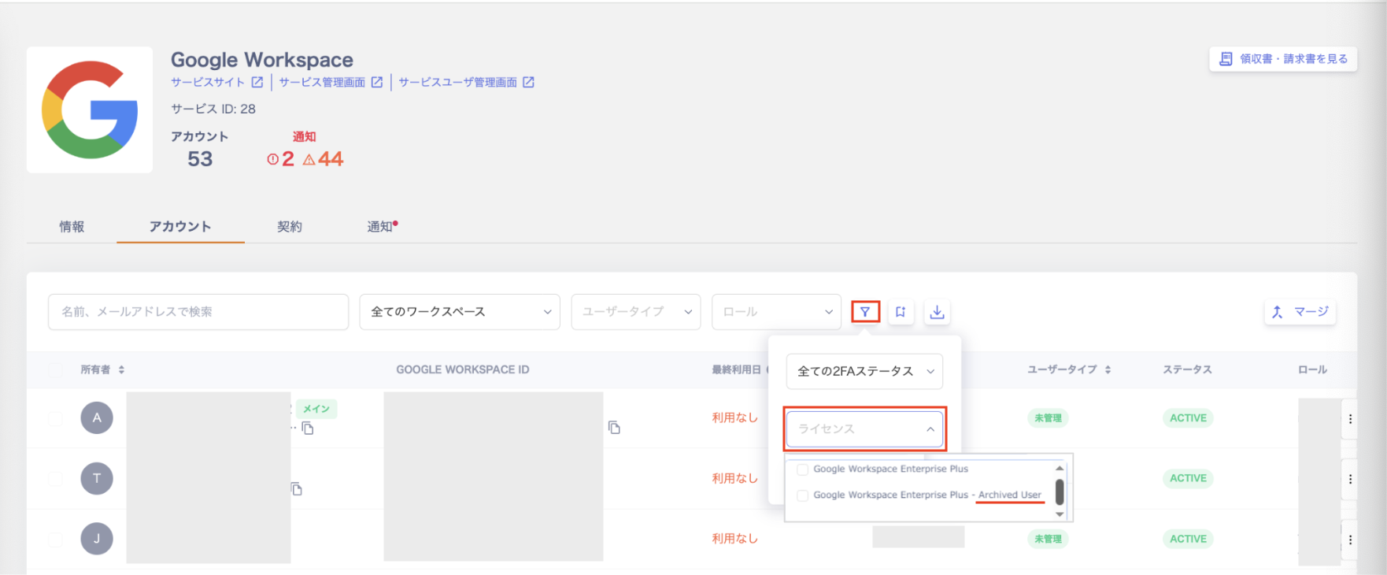The image size is (1387, 575).
Task: Tick the select-all checkbox in table header
Action: click(x=55, y=369)
